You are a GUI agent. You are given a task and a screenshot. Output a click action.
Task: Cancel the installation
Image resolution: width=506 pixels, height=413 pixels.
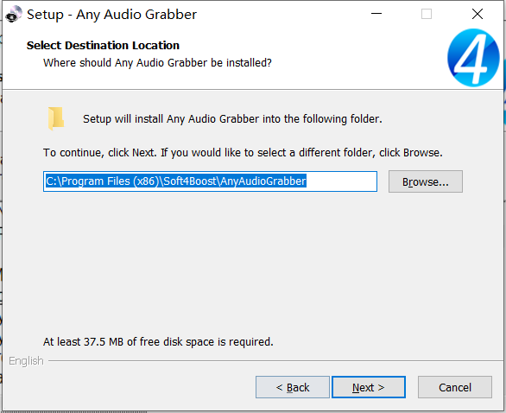click(455, 387)
